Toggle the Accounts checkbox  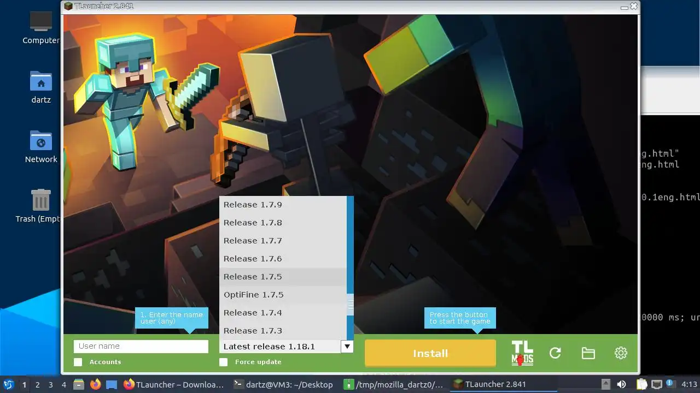click(78, 362)
